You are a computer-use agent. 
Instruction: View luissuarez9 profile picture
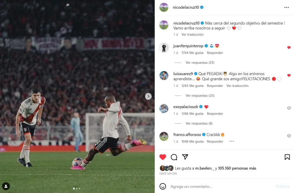(164, 76)
